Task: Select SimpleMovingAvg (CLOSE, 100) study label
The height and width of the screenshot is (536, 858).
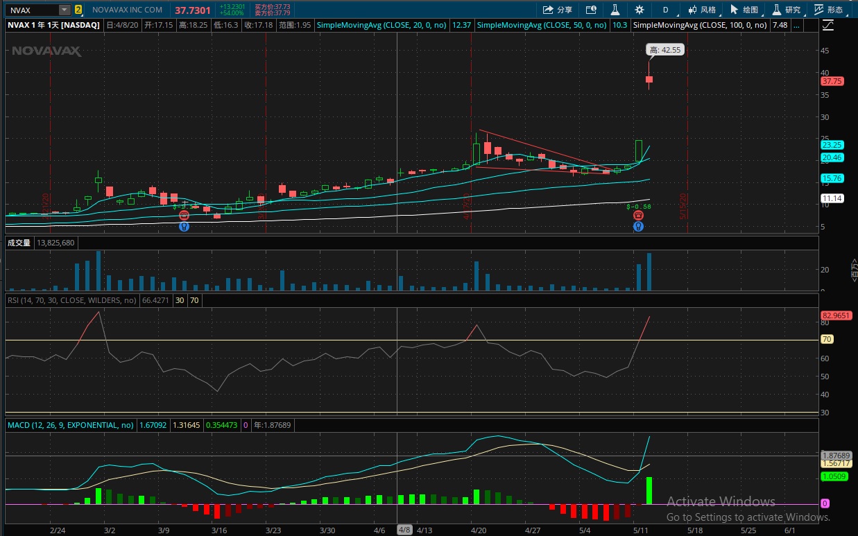Action: [x=701, y=24]
